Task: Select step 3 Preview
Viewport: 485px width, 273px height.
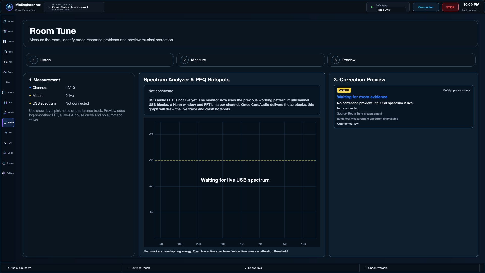Action: pyautogui.click(x=401, y=60)
